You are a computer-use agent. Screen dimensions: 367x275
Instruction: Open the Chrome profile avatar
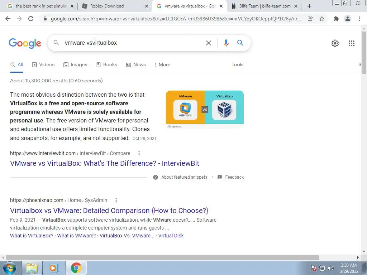[348, 19]
